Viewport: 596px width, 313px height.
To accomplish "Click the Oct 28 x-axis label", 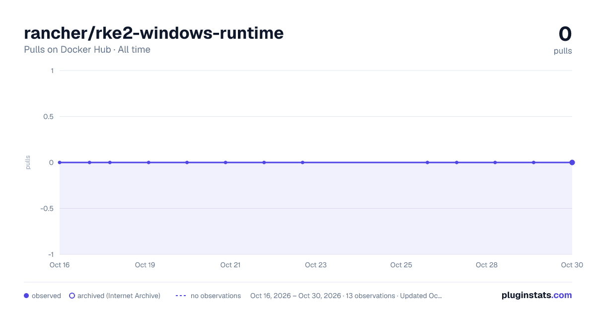I will click(487, 265).
